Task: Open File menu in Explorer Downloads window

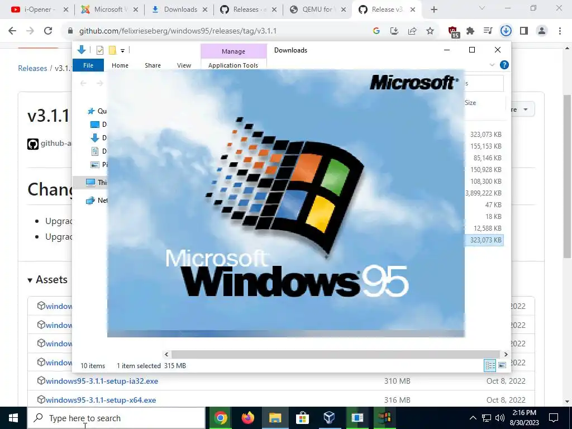Action: coord(88,65)
